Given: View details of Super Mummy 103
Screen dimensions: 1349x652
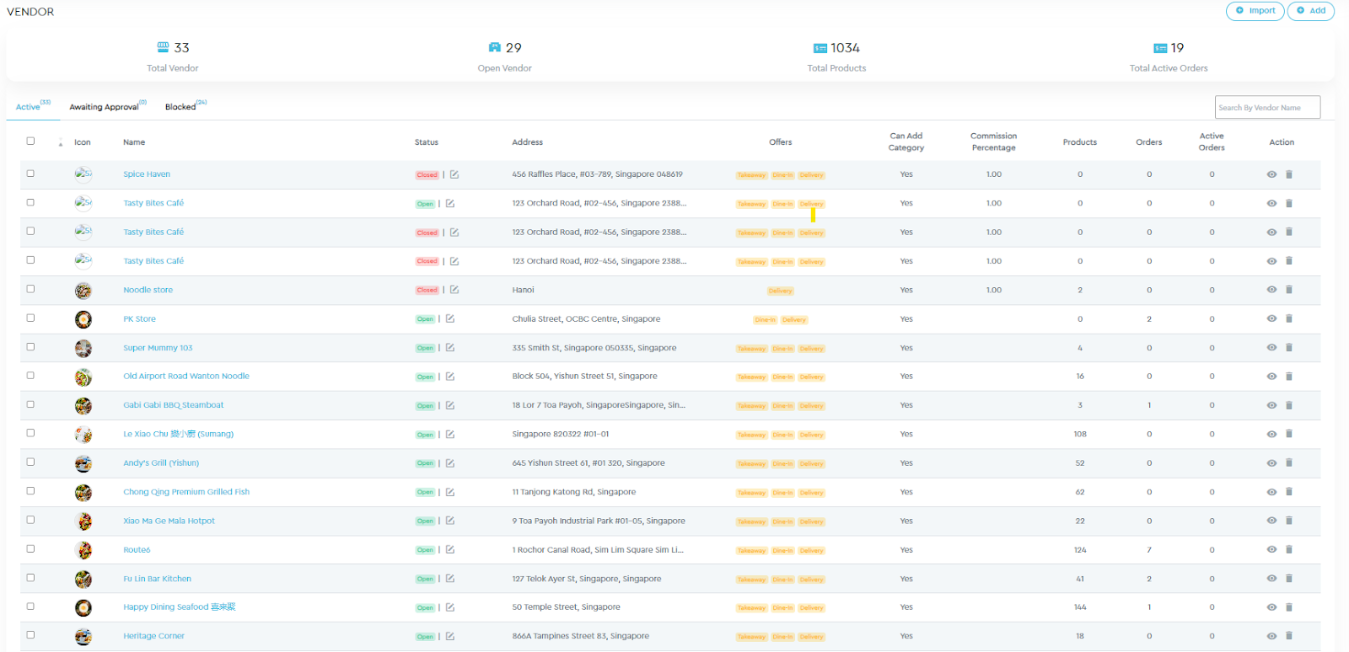Looking at the screenshot, I should coord(1271,347).
